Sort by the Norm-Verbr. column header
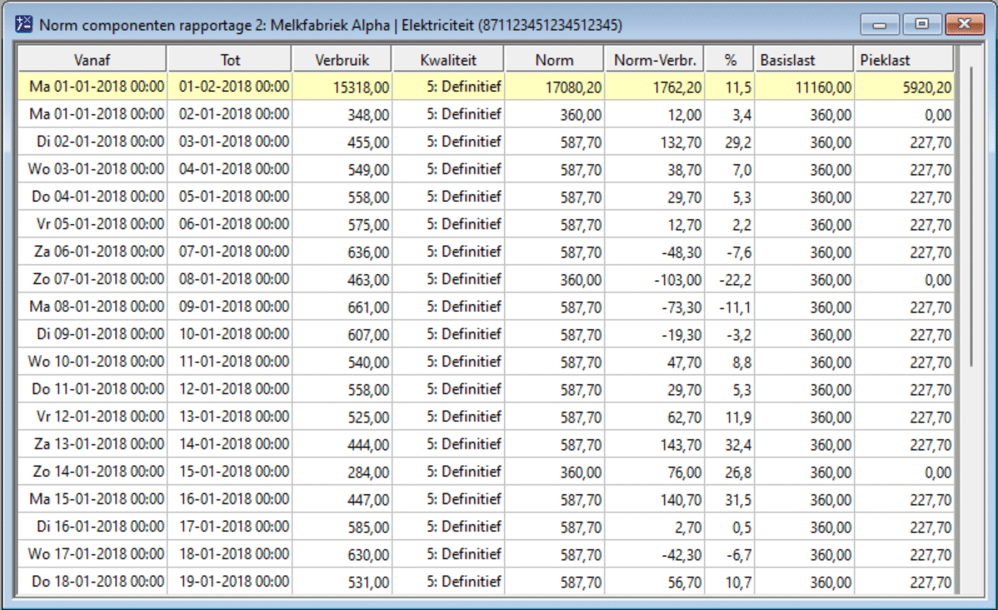The width and height of the screenshot is (998, 610). [655, 59]
